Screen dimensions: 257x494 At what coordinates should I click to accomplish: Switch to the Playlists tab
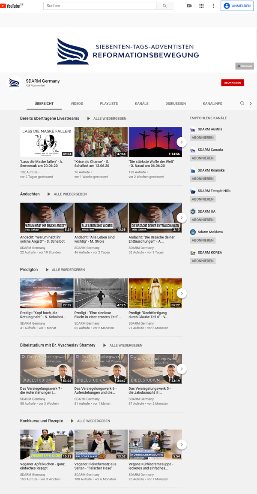point(109,103)
